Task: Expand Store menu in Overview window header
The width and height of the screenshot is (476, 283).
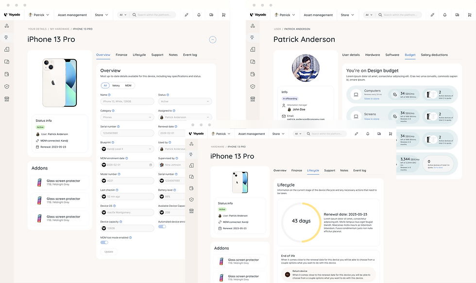Action: pos(102,15)
